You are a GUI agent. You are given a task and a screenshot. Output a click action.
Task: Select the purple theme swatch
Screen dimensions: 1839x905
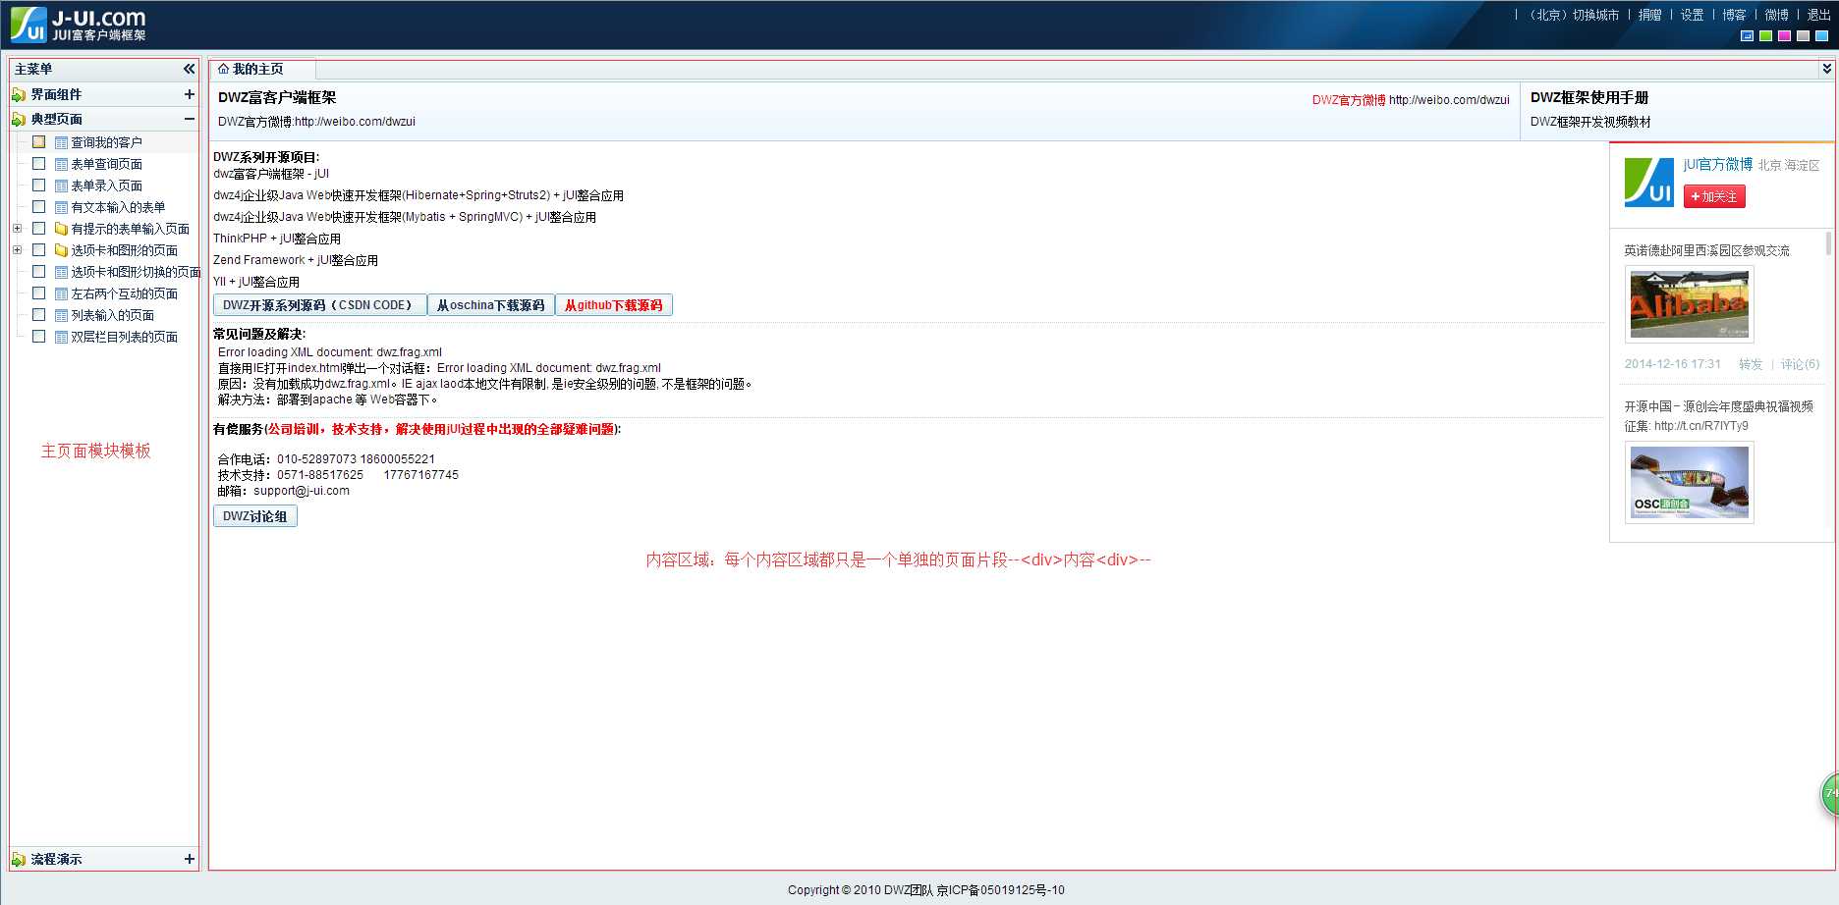pos(1784,36)
